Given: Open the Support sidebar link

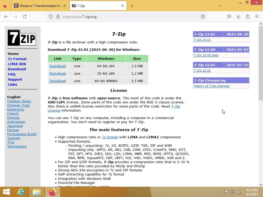Looking at the screenshot, I should pos(15,80).
